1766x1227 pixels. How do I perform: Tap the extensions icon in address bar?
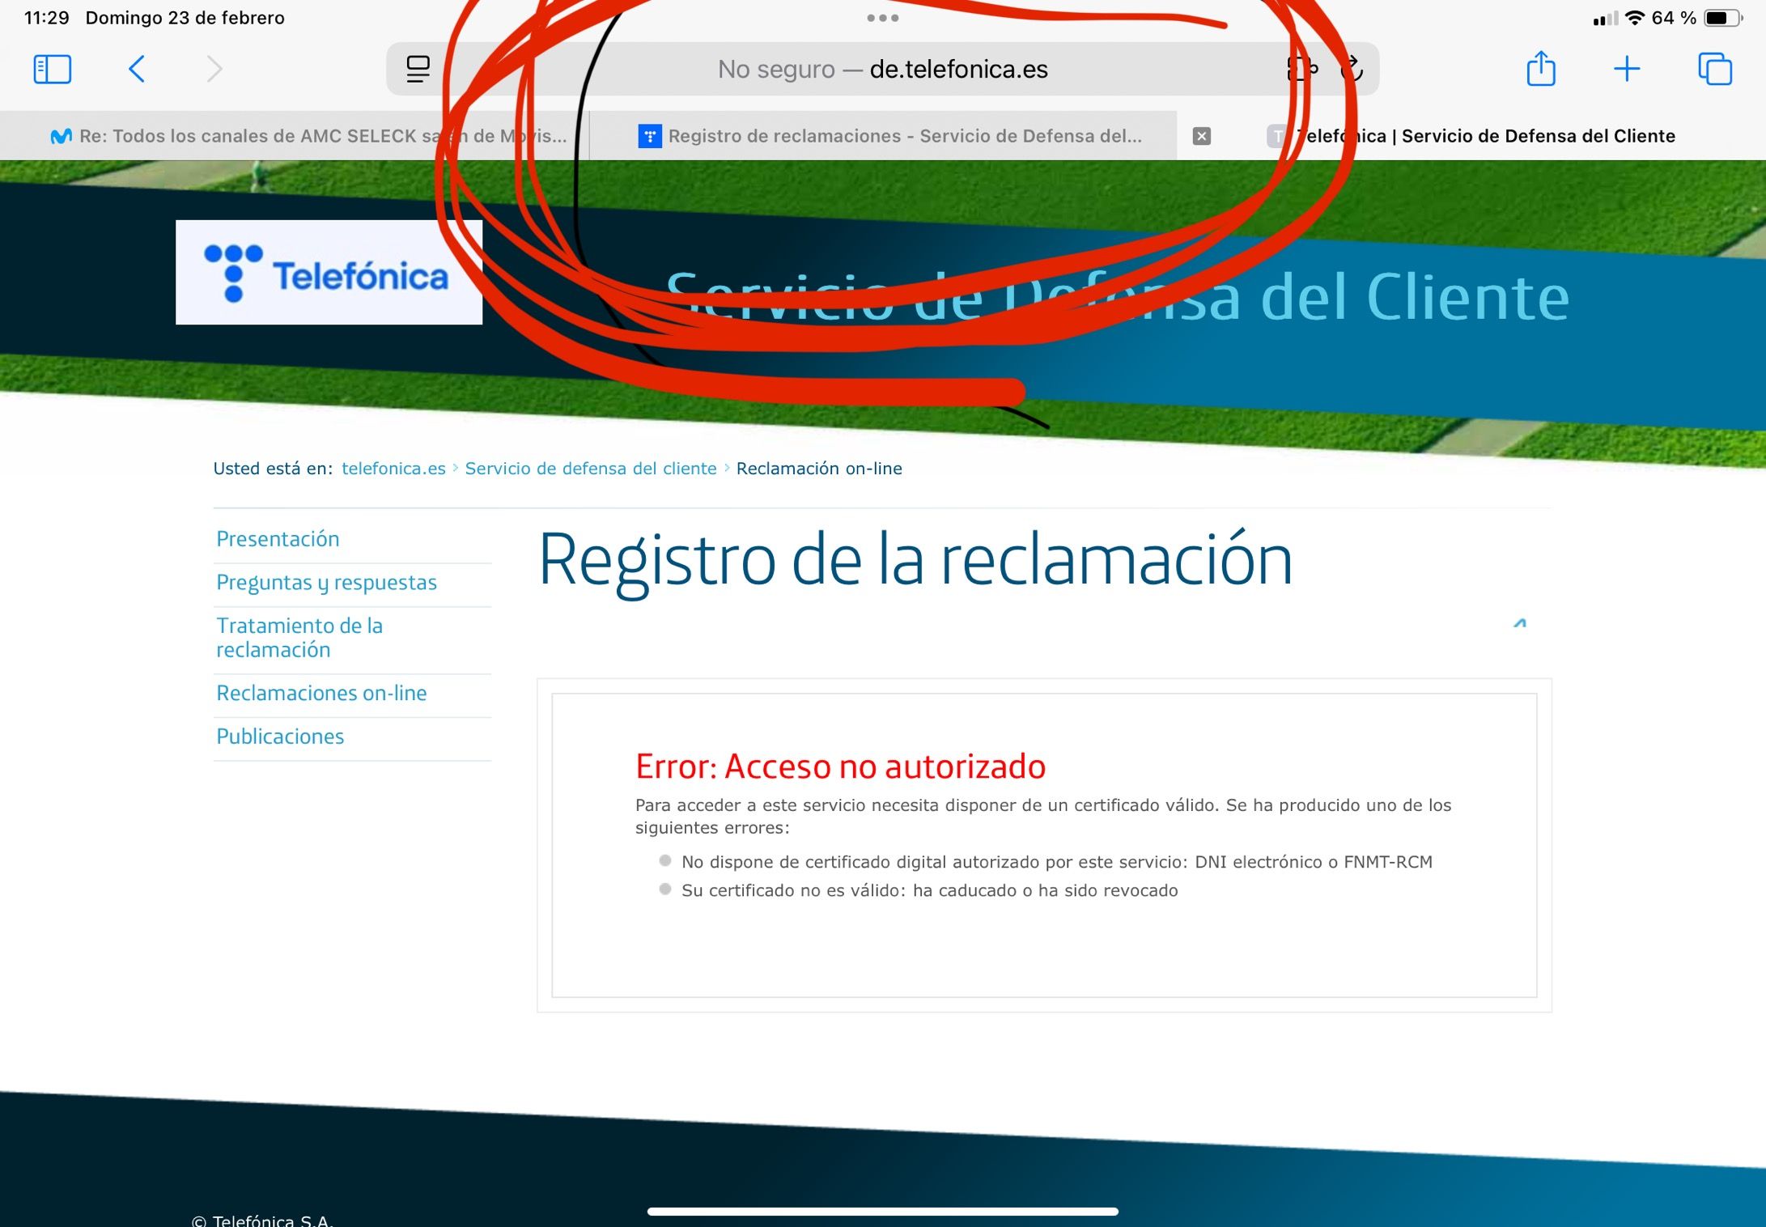tap(1301, 70)
